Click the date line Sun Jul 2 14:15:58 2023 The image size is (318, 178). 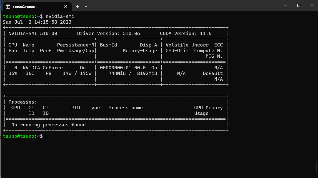click(37, 22)
